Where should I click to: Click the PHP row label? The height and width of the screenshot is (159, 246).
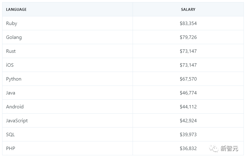(x=11, y=149)
